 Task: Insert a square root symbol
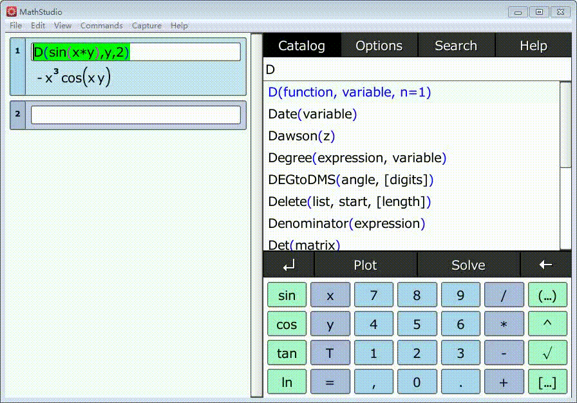[547, 353]
